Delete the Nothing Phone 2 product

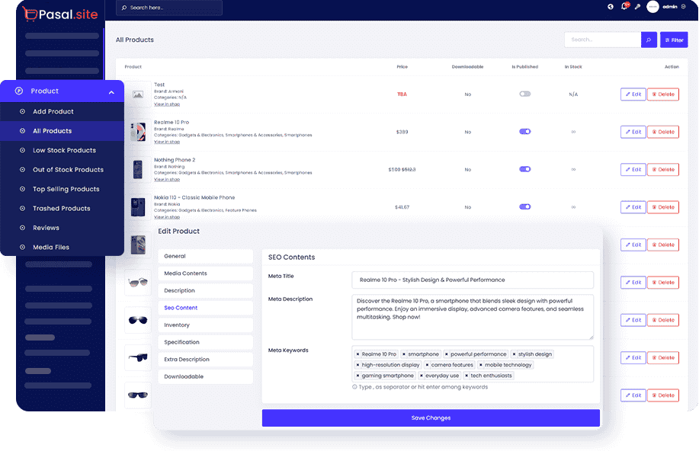tap(663, 169)
